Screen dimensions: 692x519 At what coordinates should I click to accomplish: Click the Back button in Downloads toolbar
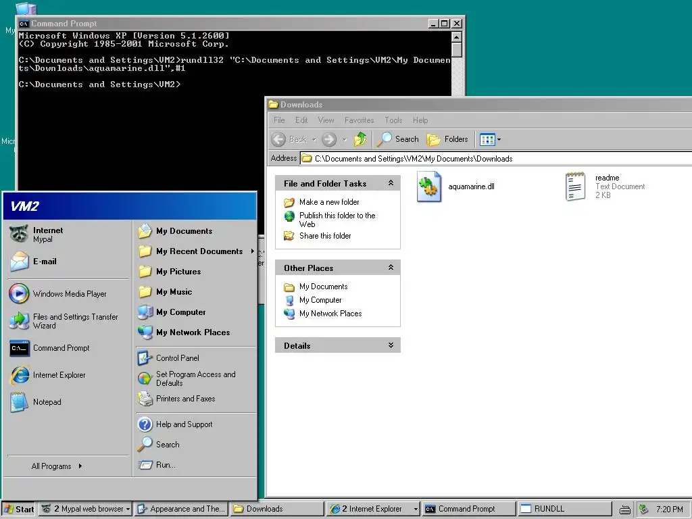pos(289,139)
